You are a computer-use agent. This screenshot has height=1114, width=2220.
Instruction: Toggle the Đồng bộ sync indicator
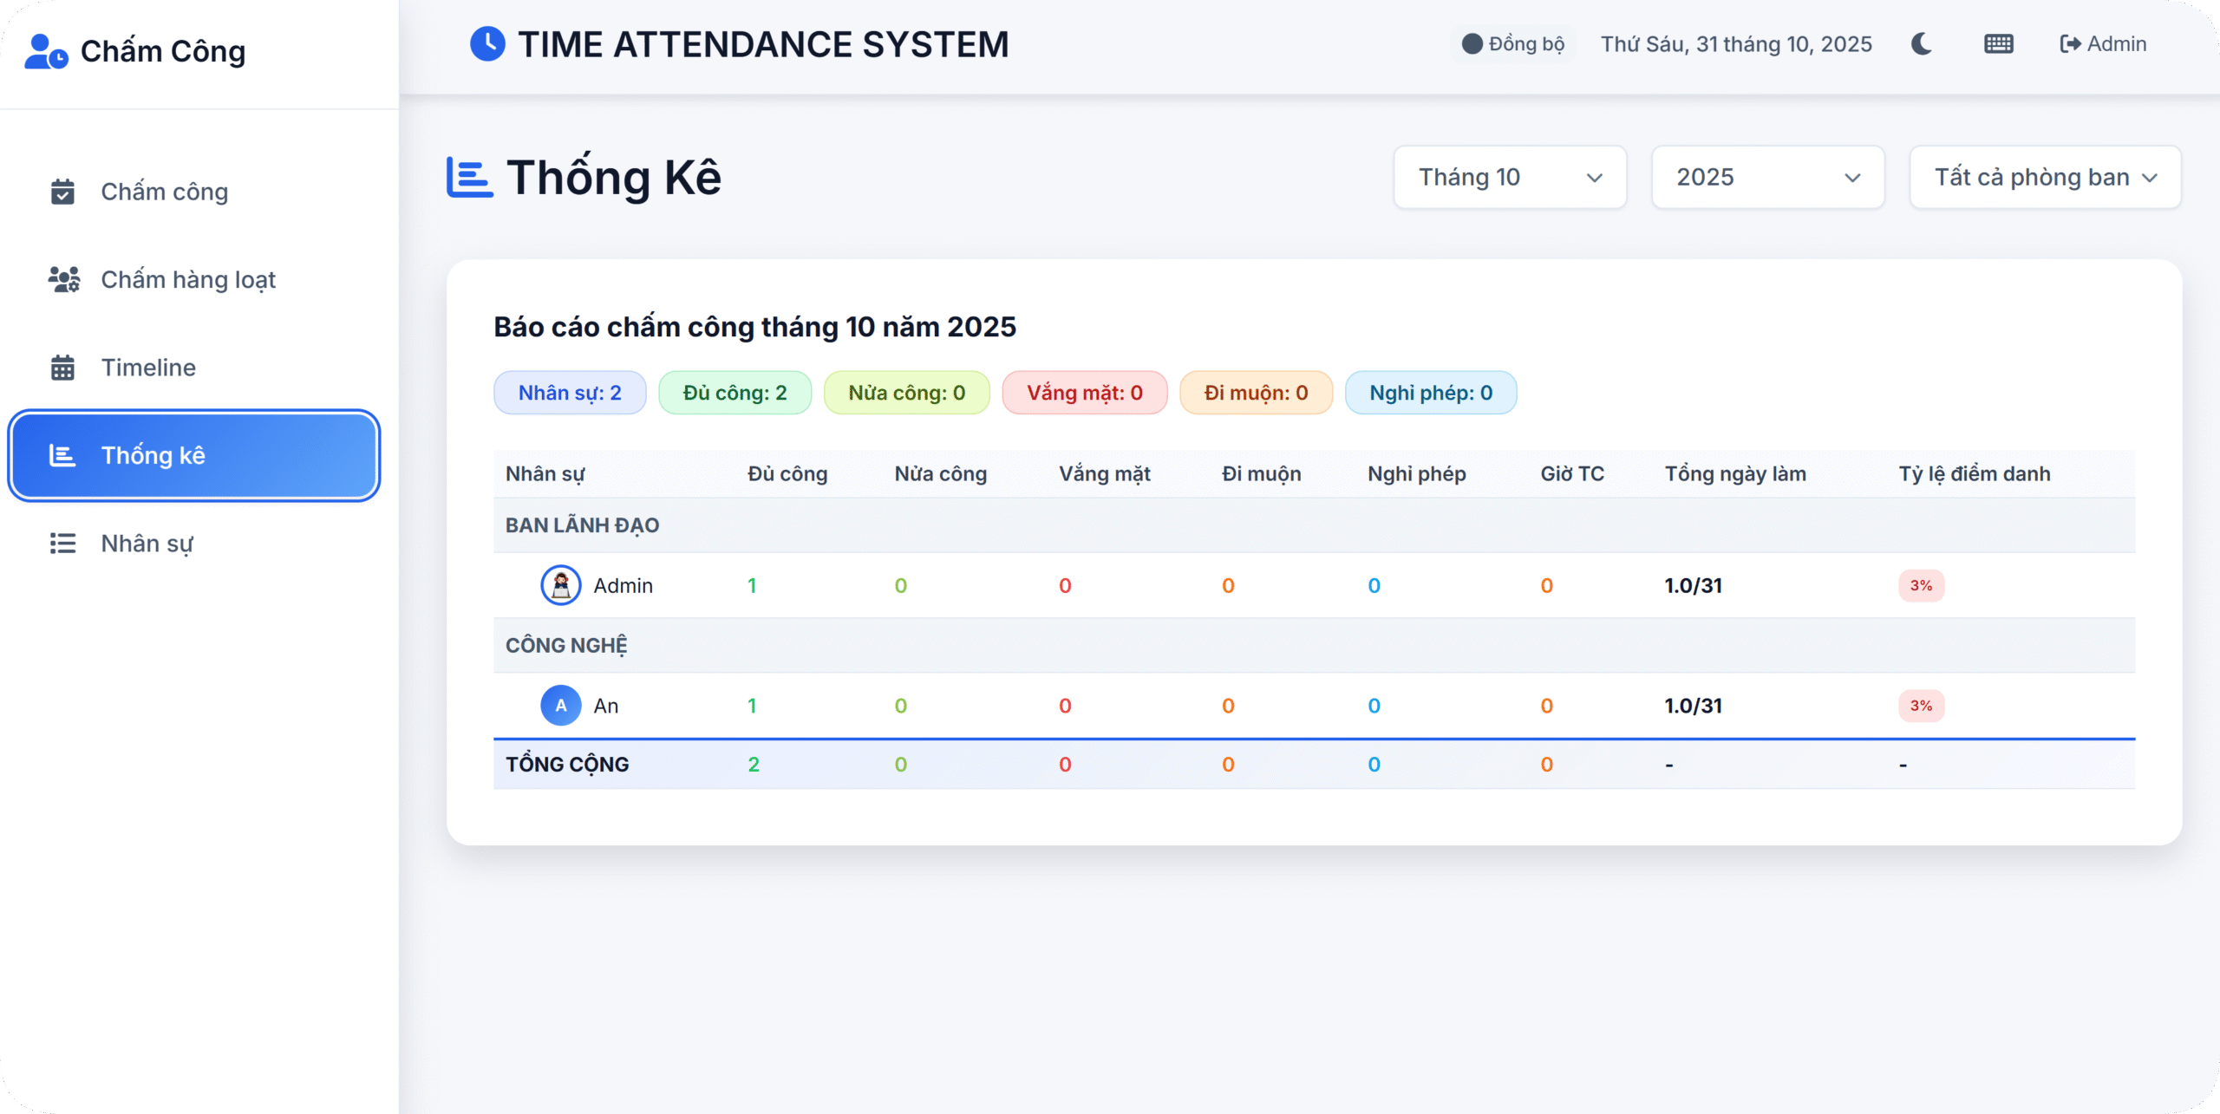tap(1512, 44)
